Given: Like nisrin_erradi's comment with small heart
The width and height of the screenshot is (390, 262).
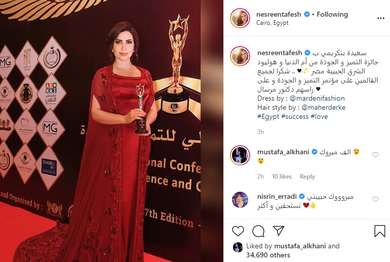Looking at the screenshot, I should 375,199.
